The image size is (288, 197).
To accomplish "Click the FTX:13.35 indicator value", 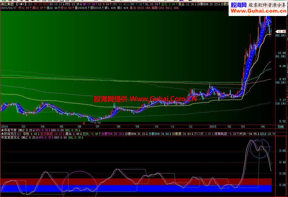I will click(72, 4).
